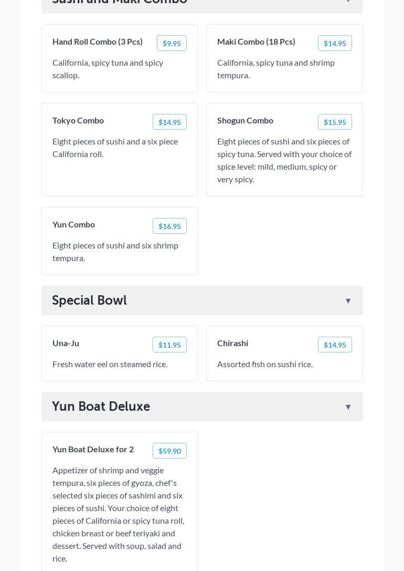Select the $59.90 Yun Boat Deluxe price
Viewport: 404px width, 571px height.
click(x=169, y=451)
